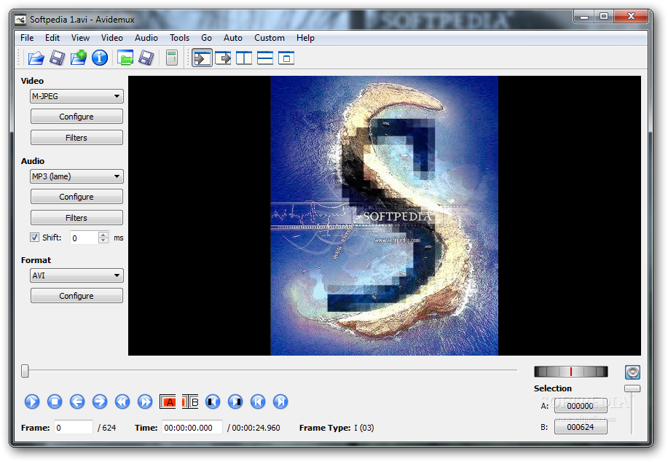Screen dimensions: 668x462
Task: Click Filters under Video
Action: coord(76,138)
